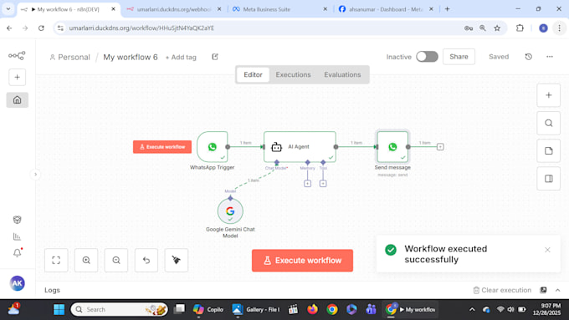Screen dimensions: 569x320
Task: Zoom out on the canvas
Action: [116, 260]
